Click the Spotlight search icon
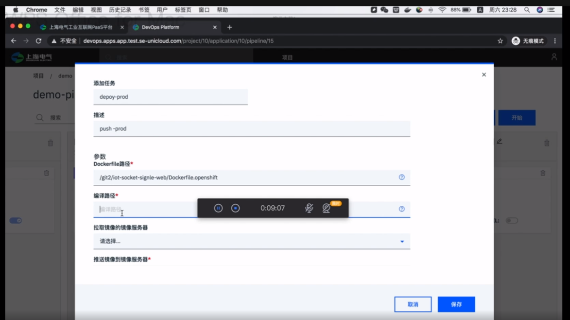 tap(527, 10)
